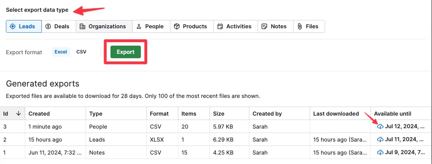432x164 pixels.
Task: Click the 'Jul 9, 2024' date text
Action: pos(404,152)
